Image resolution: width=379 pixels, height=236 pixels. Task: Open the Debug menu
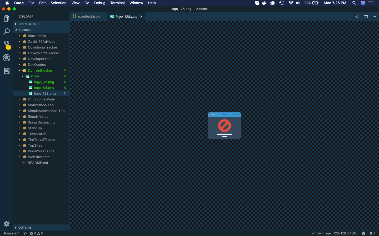100,3
